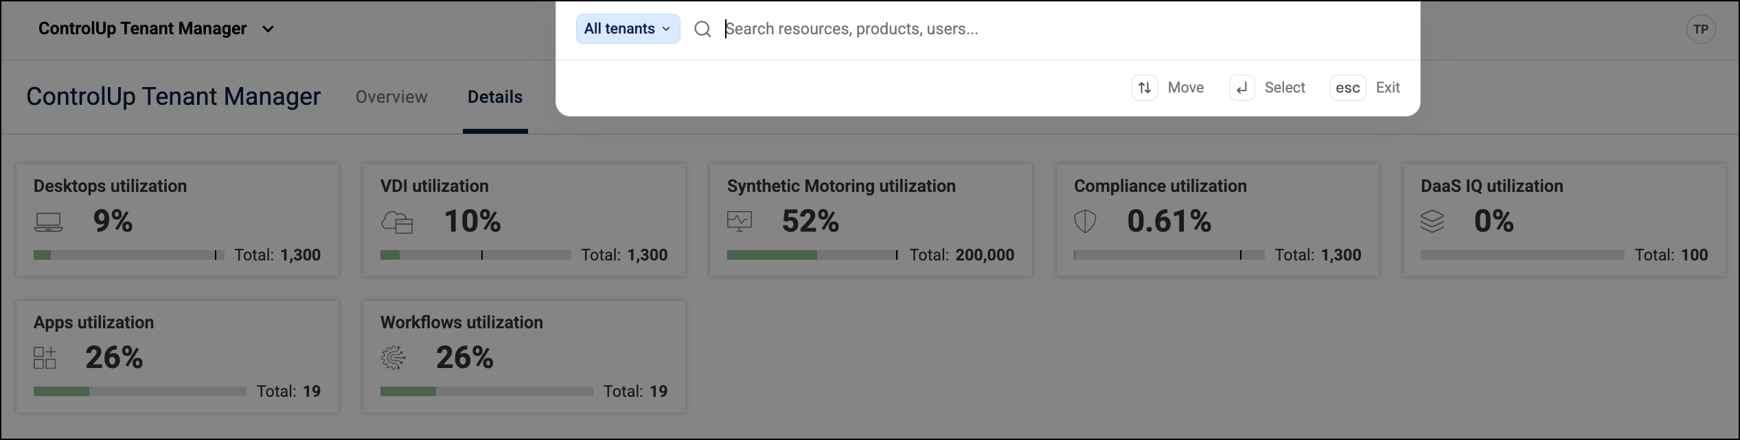Open the All tenants dropdown

pyautogui.click(x=628, y=29)
